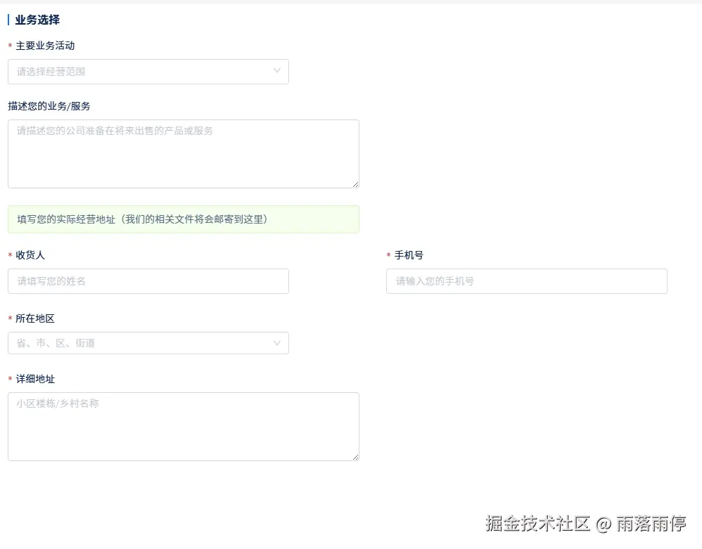Click resize handle of business description textarea
Screen dimensions: 702x549
coord(355,184)
